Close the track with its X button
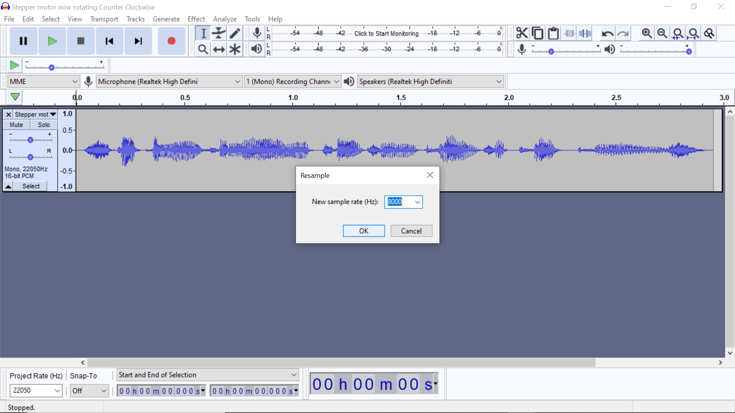This screenshot has width=735, height=413. [x=8, y=114]
